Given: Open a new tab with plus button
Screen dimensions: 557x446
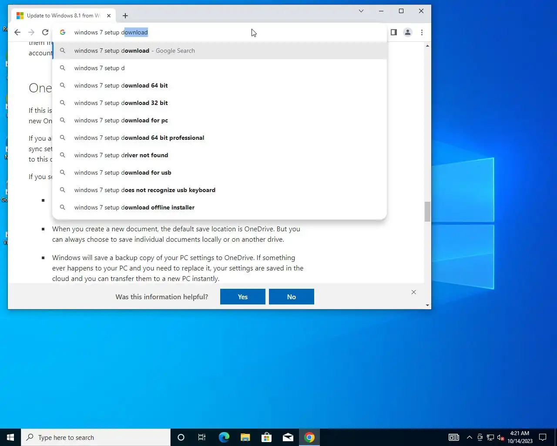Looking at the screenshot, I should (125, 16).
